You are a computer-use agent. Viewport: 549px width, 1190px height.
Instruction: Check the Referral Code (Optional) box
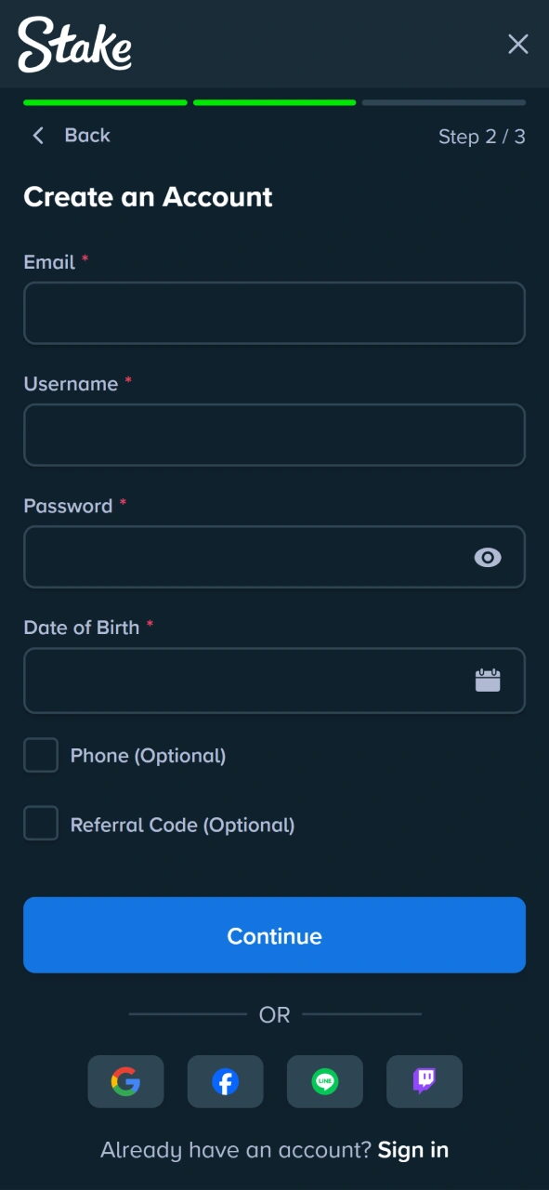pyautogui.click(x=40, y=824)
